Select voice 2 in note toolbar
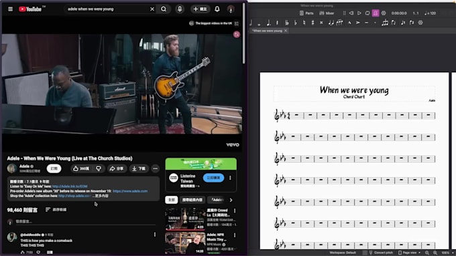456x256 pixels. (x=412, y=23)
